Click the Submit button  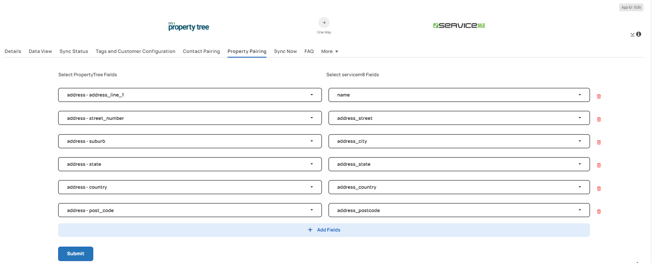76,254
